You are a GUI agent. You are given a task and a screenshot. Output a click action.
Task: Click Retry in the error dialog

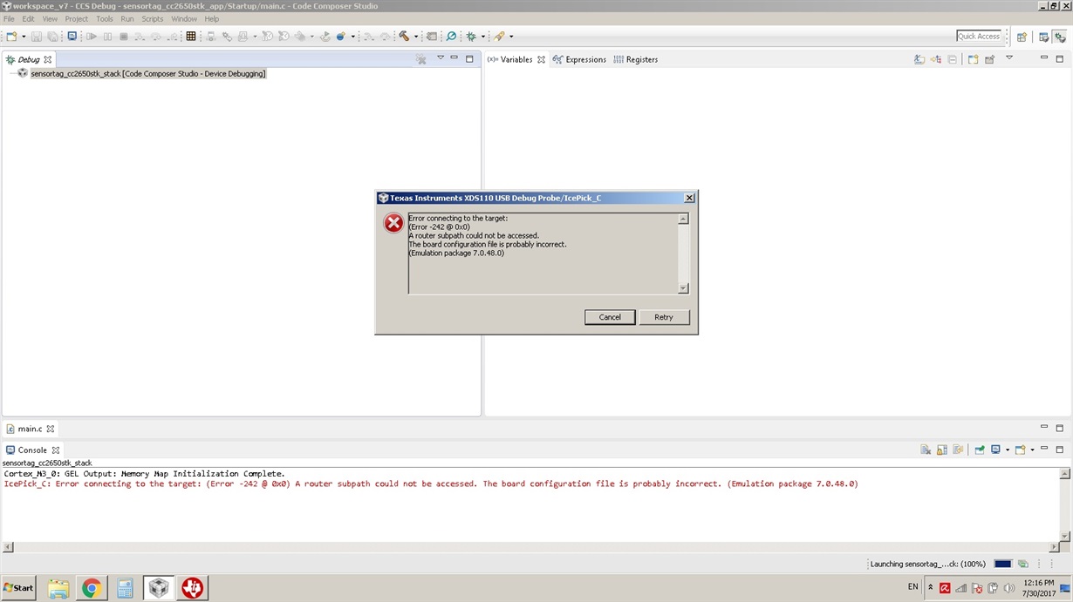pyautogui.click(x=664, y=317)
